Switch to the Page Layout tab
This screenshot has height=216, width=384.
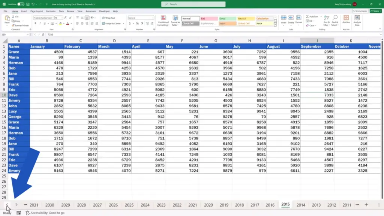36,11
